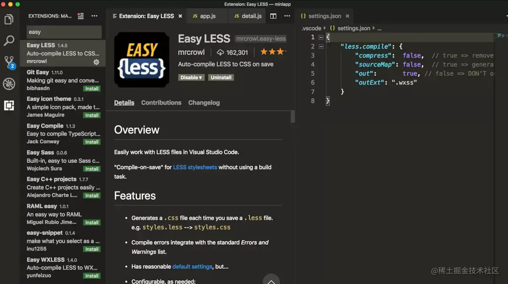Screen dimensions: 508x284
Task: Open the Debug view icon
Action: pos(9,84)
